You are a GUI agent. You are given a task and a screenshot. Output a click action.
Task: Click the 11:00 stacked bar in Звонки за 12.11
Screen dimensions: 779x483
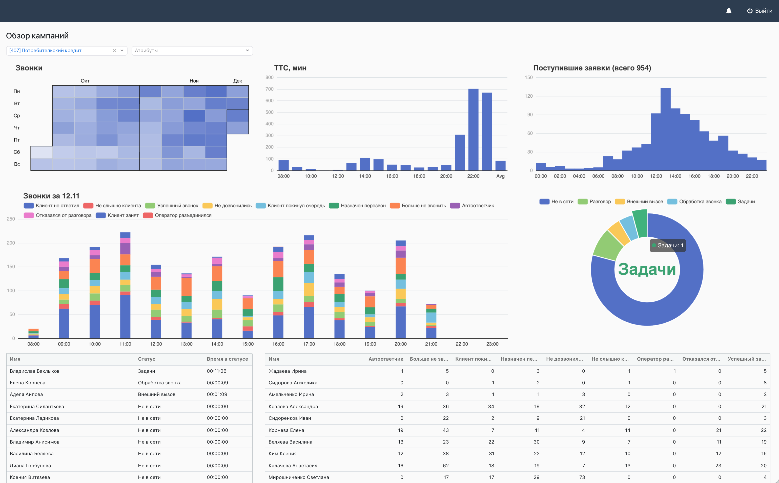point(125,285)
